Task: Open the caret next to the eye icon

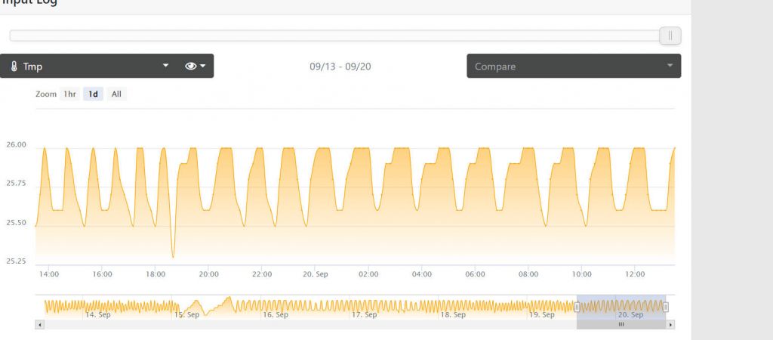Action: coord(203,66)
